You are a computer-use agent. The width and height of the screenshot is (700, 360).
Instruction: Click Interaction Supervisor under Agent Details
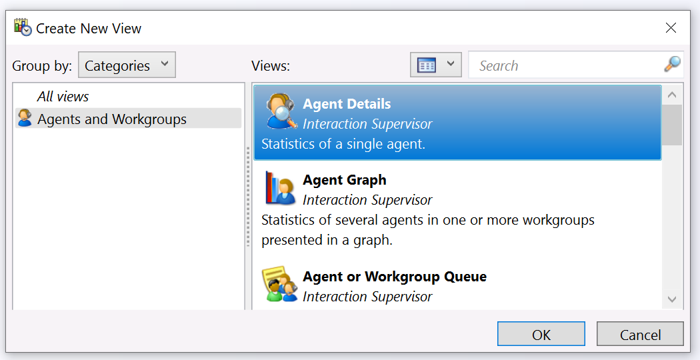coord(367,124)
